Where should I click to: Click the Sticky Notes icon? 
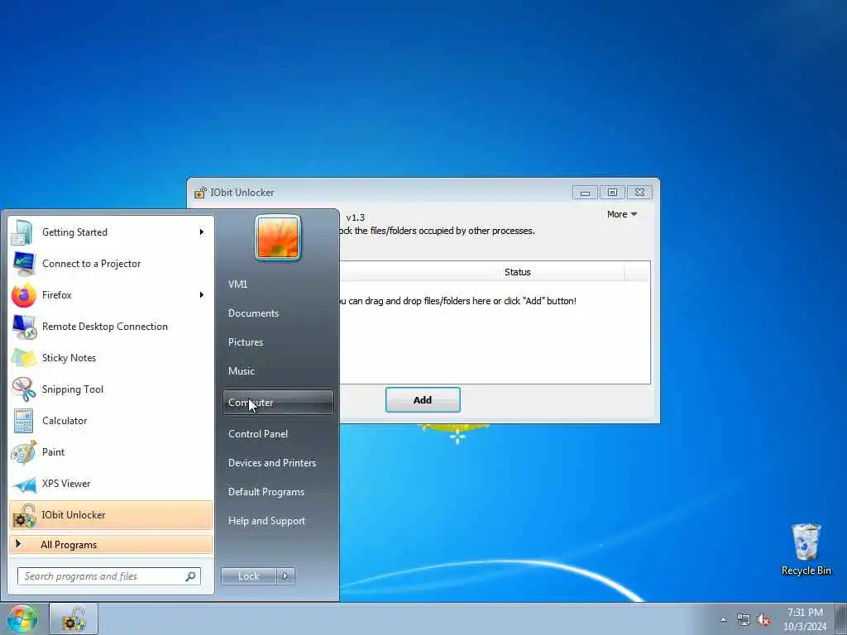tap(23, 358)
